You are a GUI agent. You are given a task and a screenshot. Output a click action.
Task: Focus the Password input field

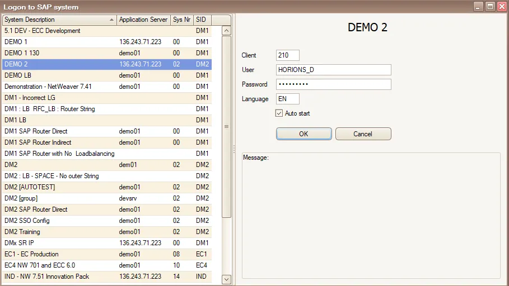pyautogui.click(x=334, y=84)
